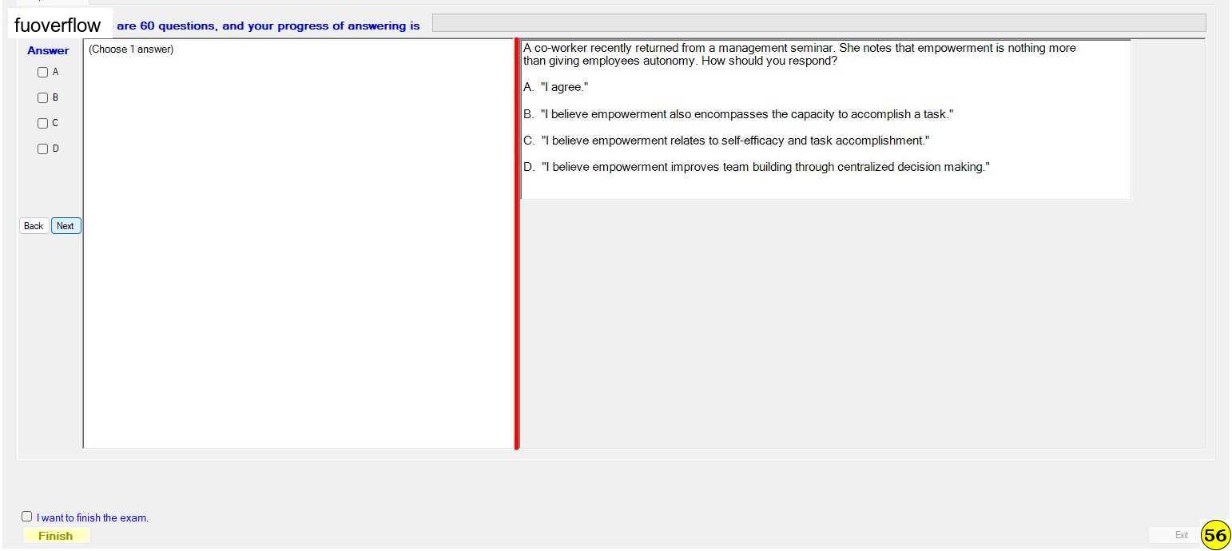
Task: Click option C text about self-efficacy
Action: pyautogui.click(x=726, y=141)
